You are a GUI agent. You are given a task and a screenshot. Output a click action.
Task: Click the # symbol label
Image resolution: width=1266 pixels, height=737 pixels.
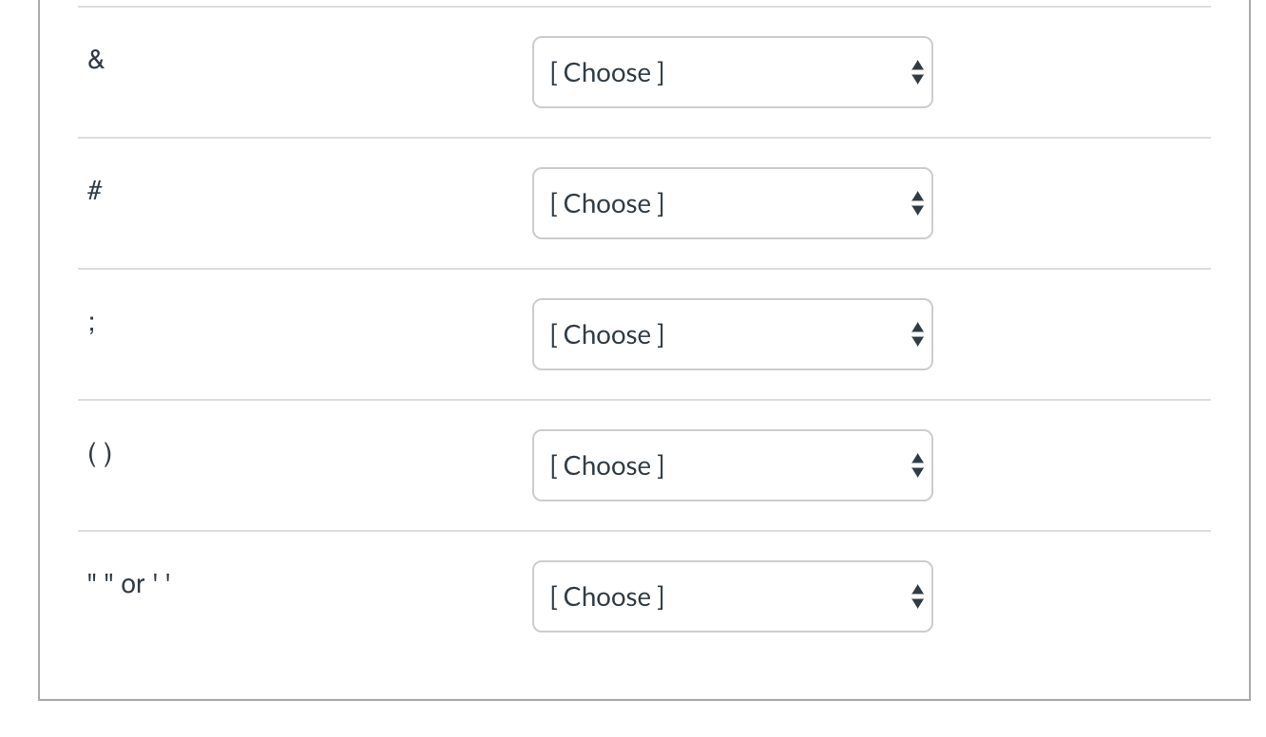point(95,191)
